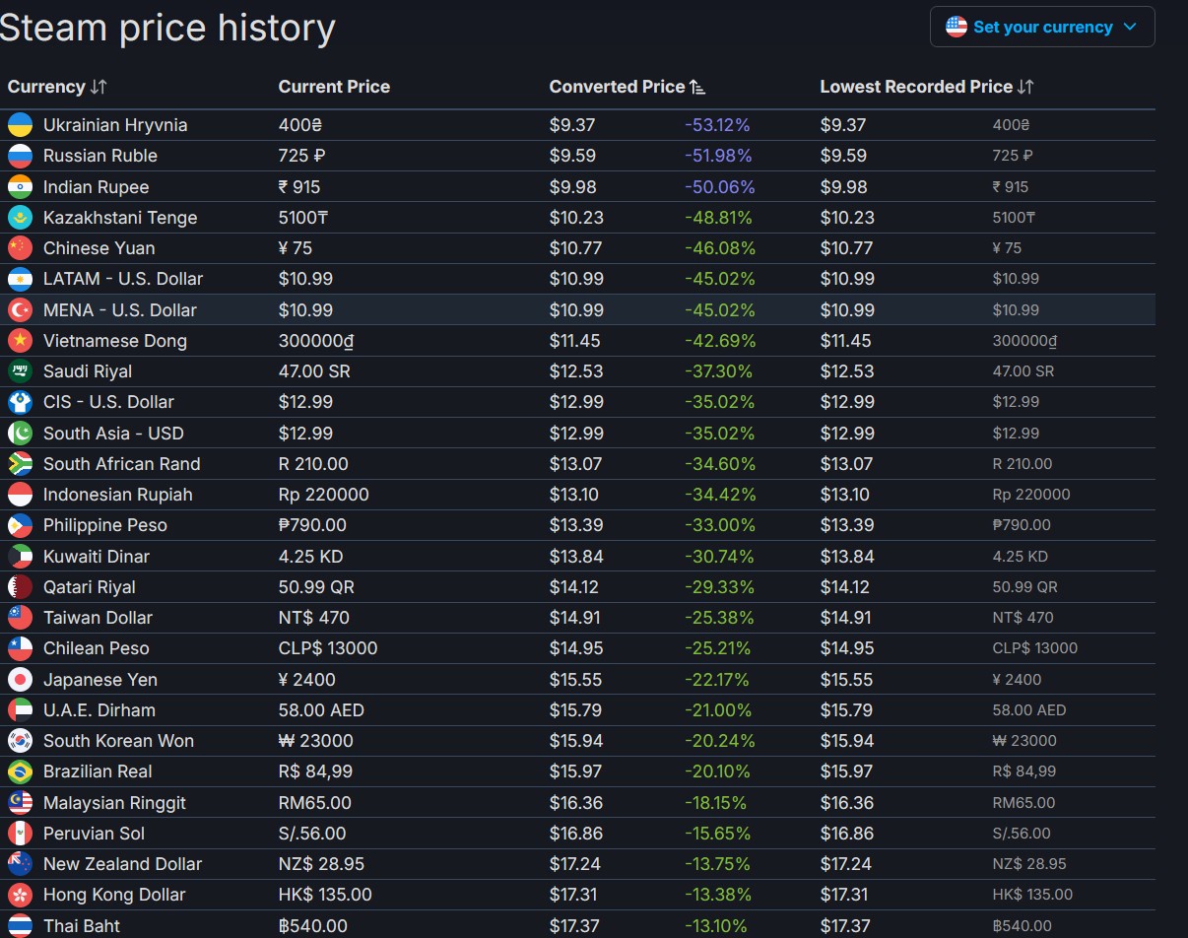1188x938 pixels.
Task: Click the -51.98% percentage value
Action: click(718, 156)
